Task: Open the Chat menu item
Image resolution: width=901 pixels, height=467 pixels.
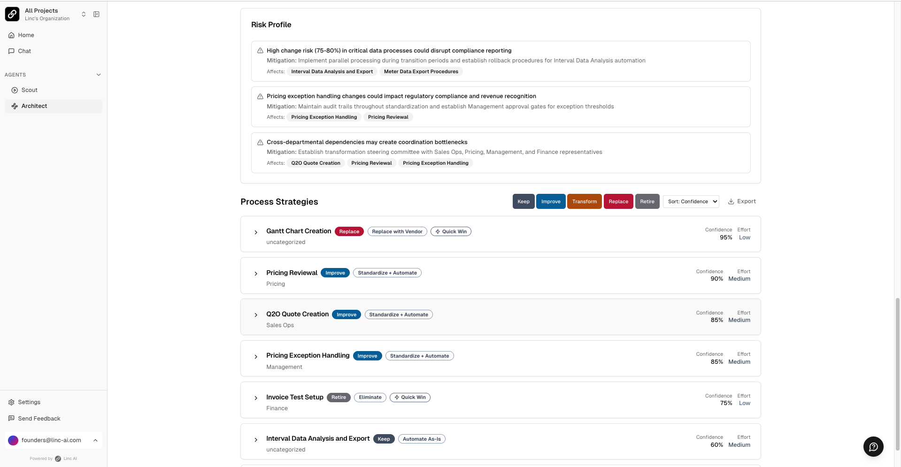Action: click(24, 51)
